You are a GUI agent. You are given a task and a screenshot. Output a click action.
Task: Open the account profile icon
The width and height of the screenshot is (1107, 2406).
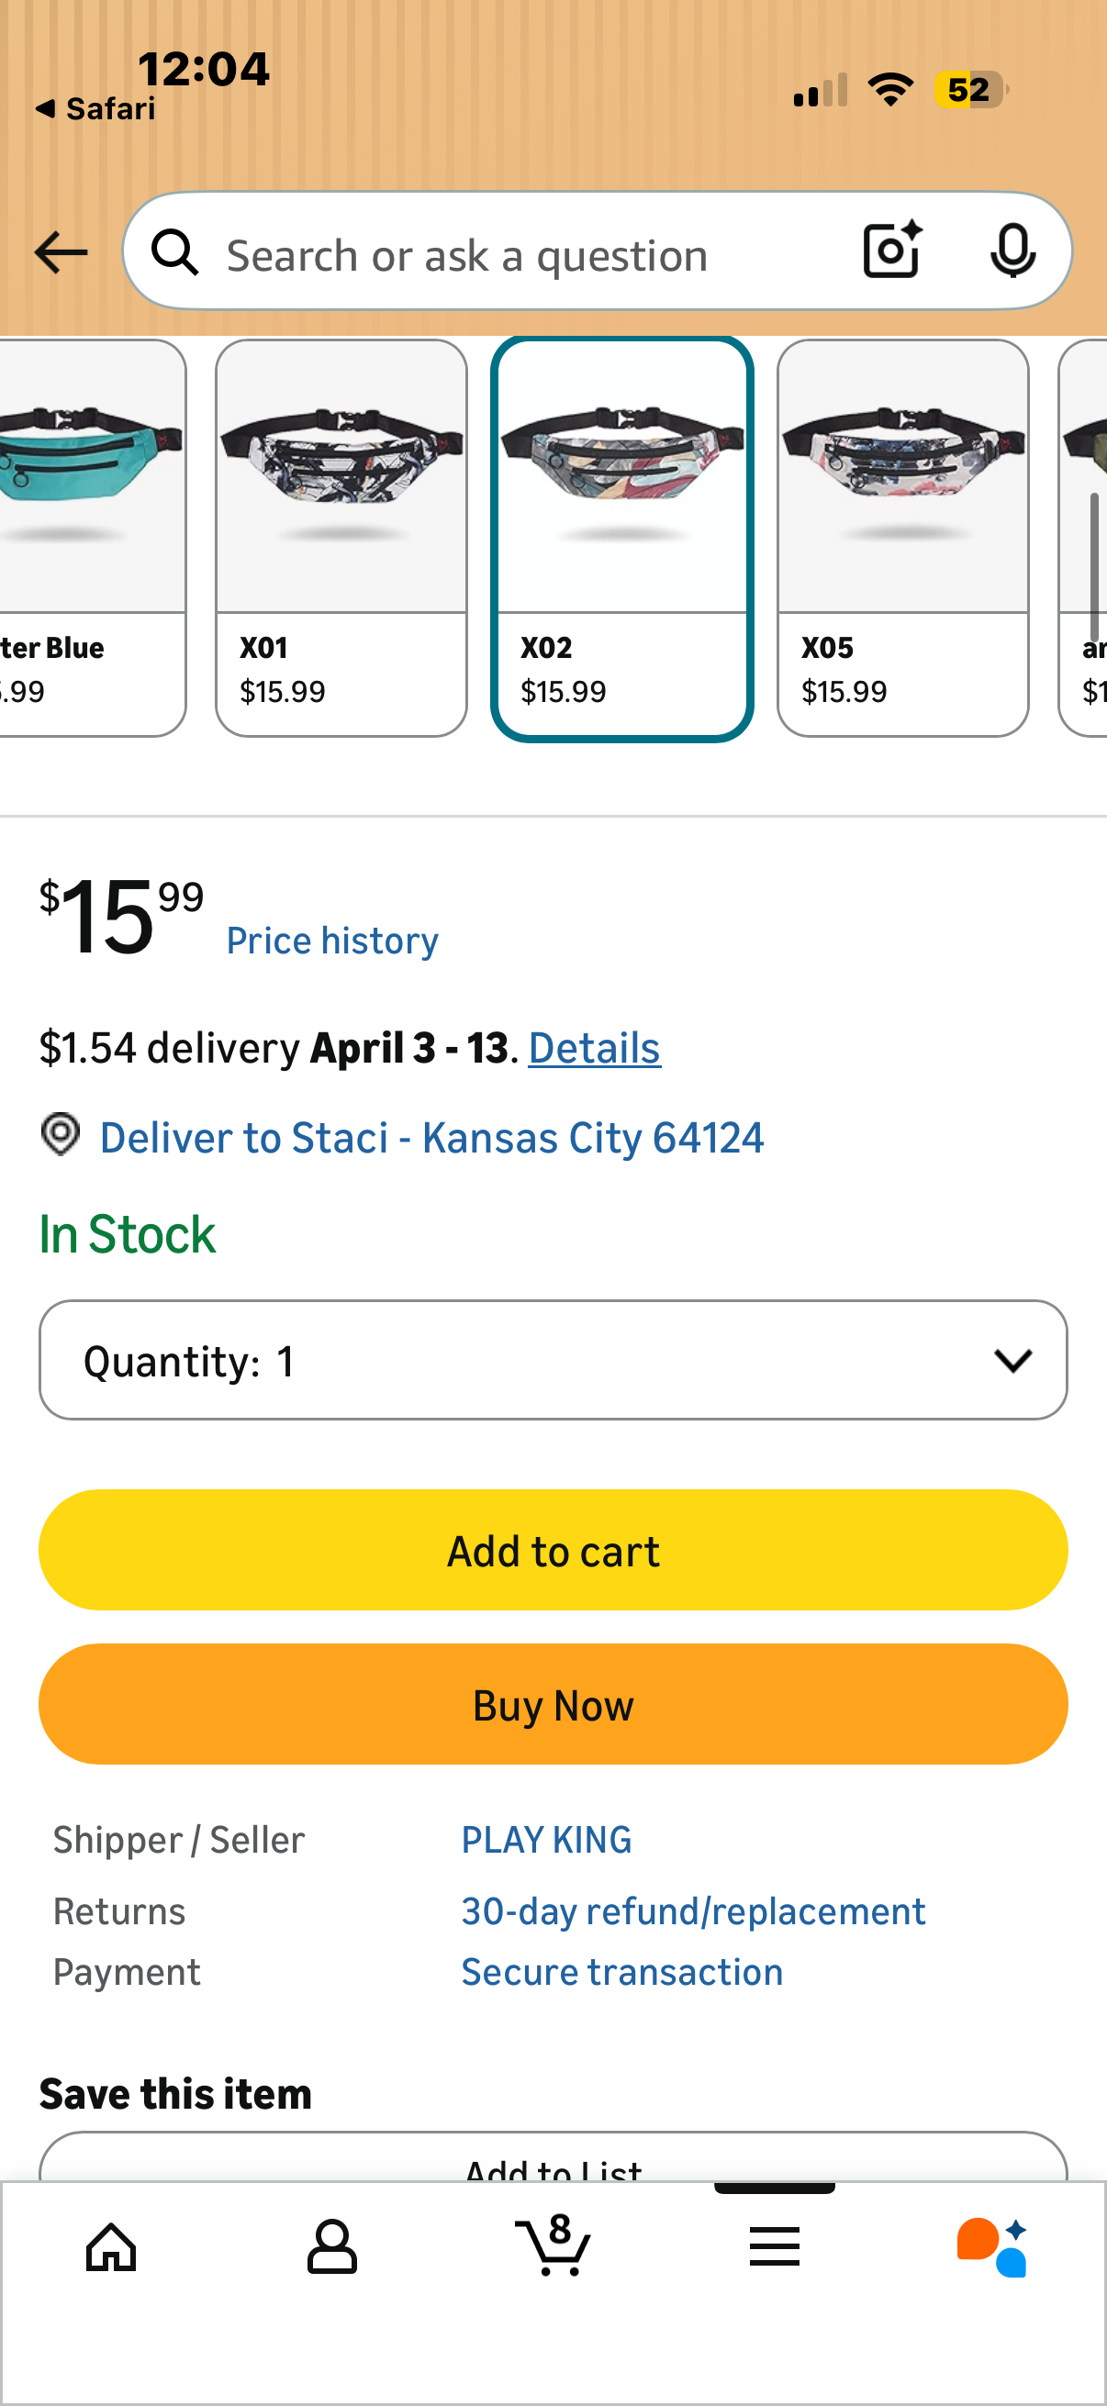[331, 2246]
